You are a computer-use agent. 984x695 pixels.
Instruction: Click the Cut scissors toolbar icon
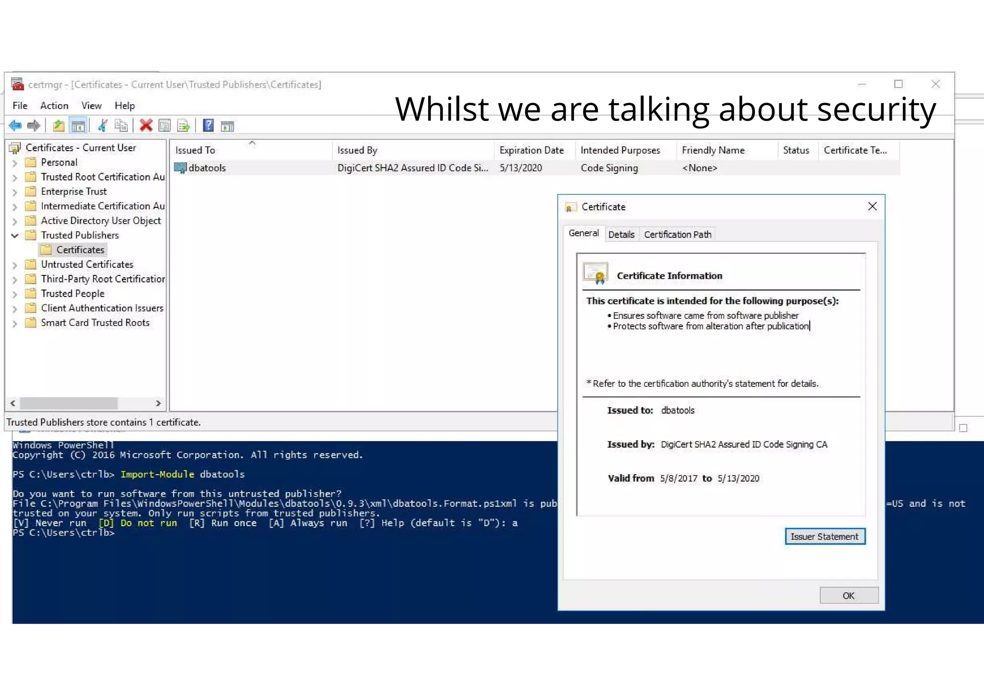point(102,126)
